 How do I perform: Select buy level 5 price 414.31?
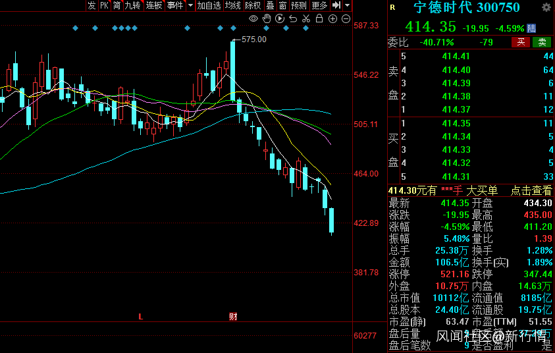(456, 176)
